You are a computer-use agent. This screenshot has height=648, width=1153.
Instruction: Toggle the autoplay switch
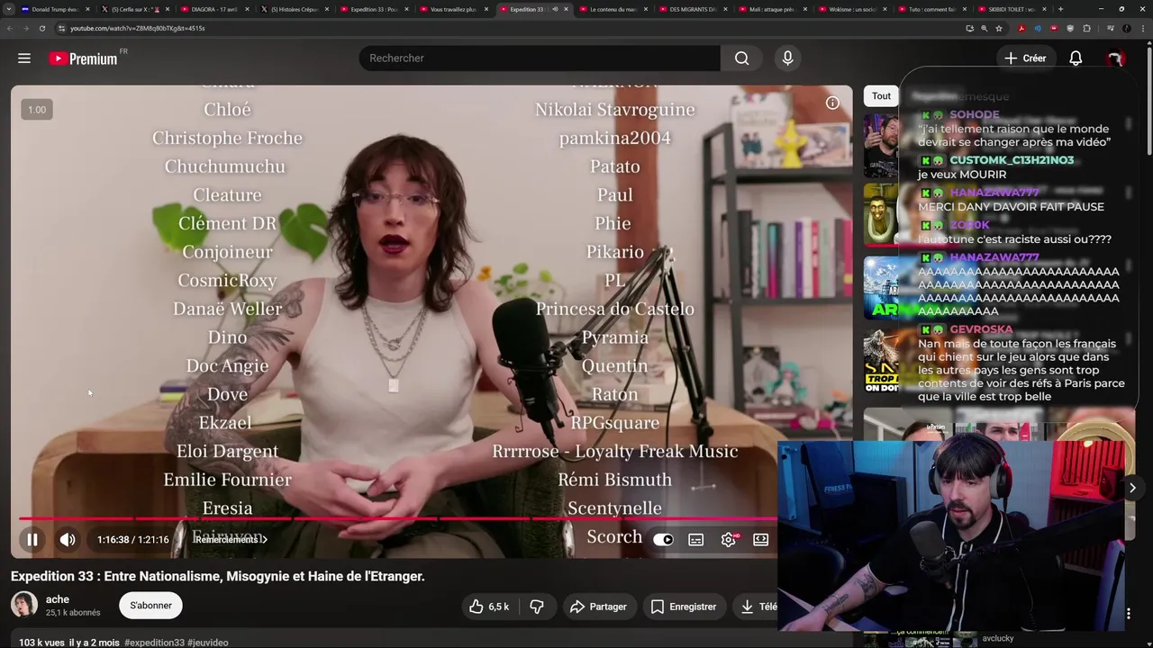click(663, 539)
